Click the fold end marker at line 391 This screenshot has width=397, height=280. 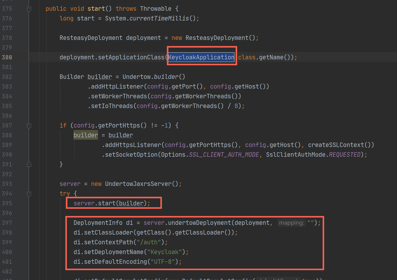(x=29, y=164)
